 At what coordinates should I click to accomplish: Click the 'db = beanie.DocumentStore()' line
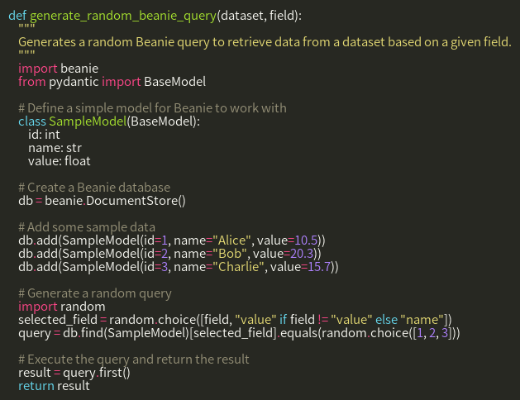102,201
